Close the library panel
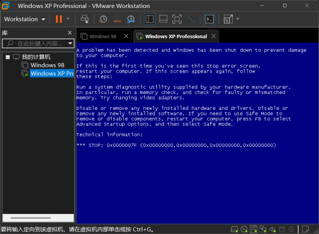 (x=70, y=33)
